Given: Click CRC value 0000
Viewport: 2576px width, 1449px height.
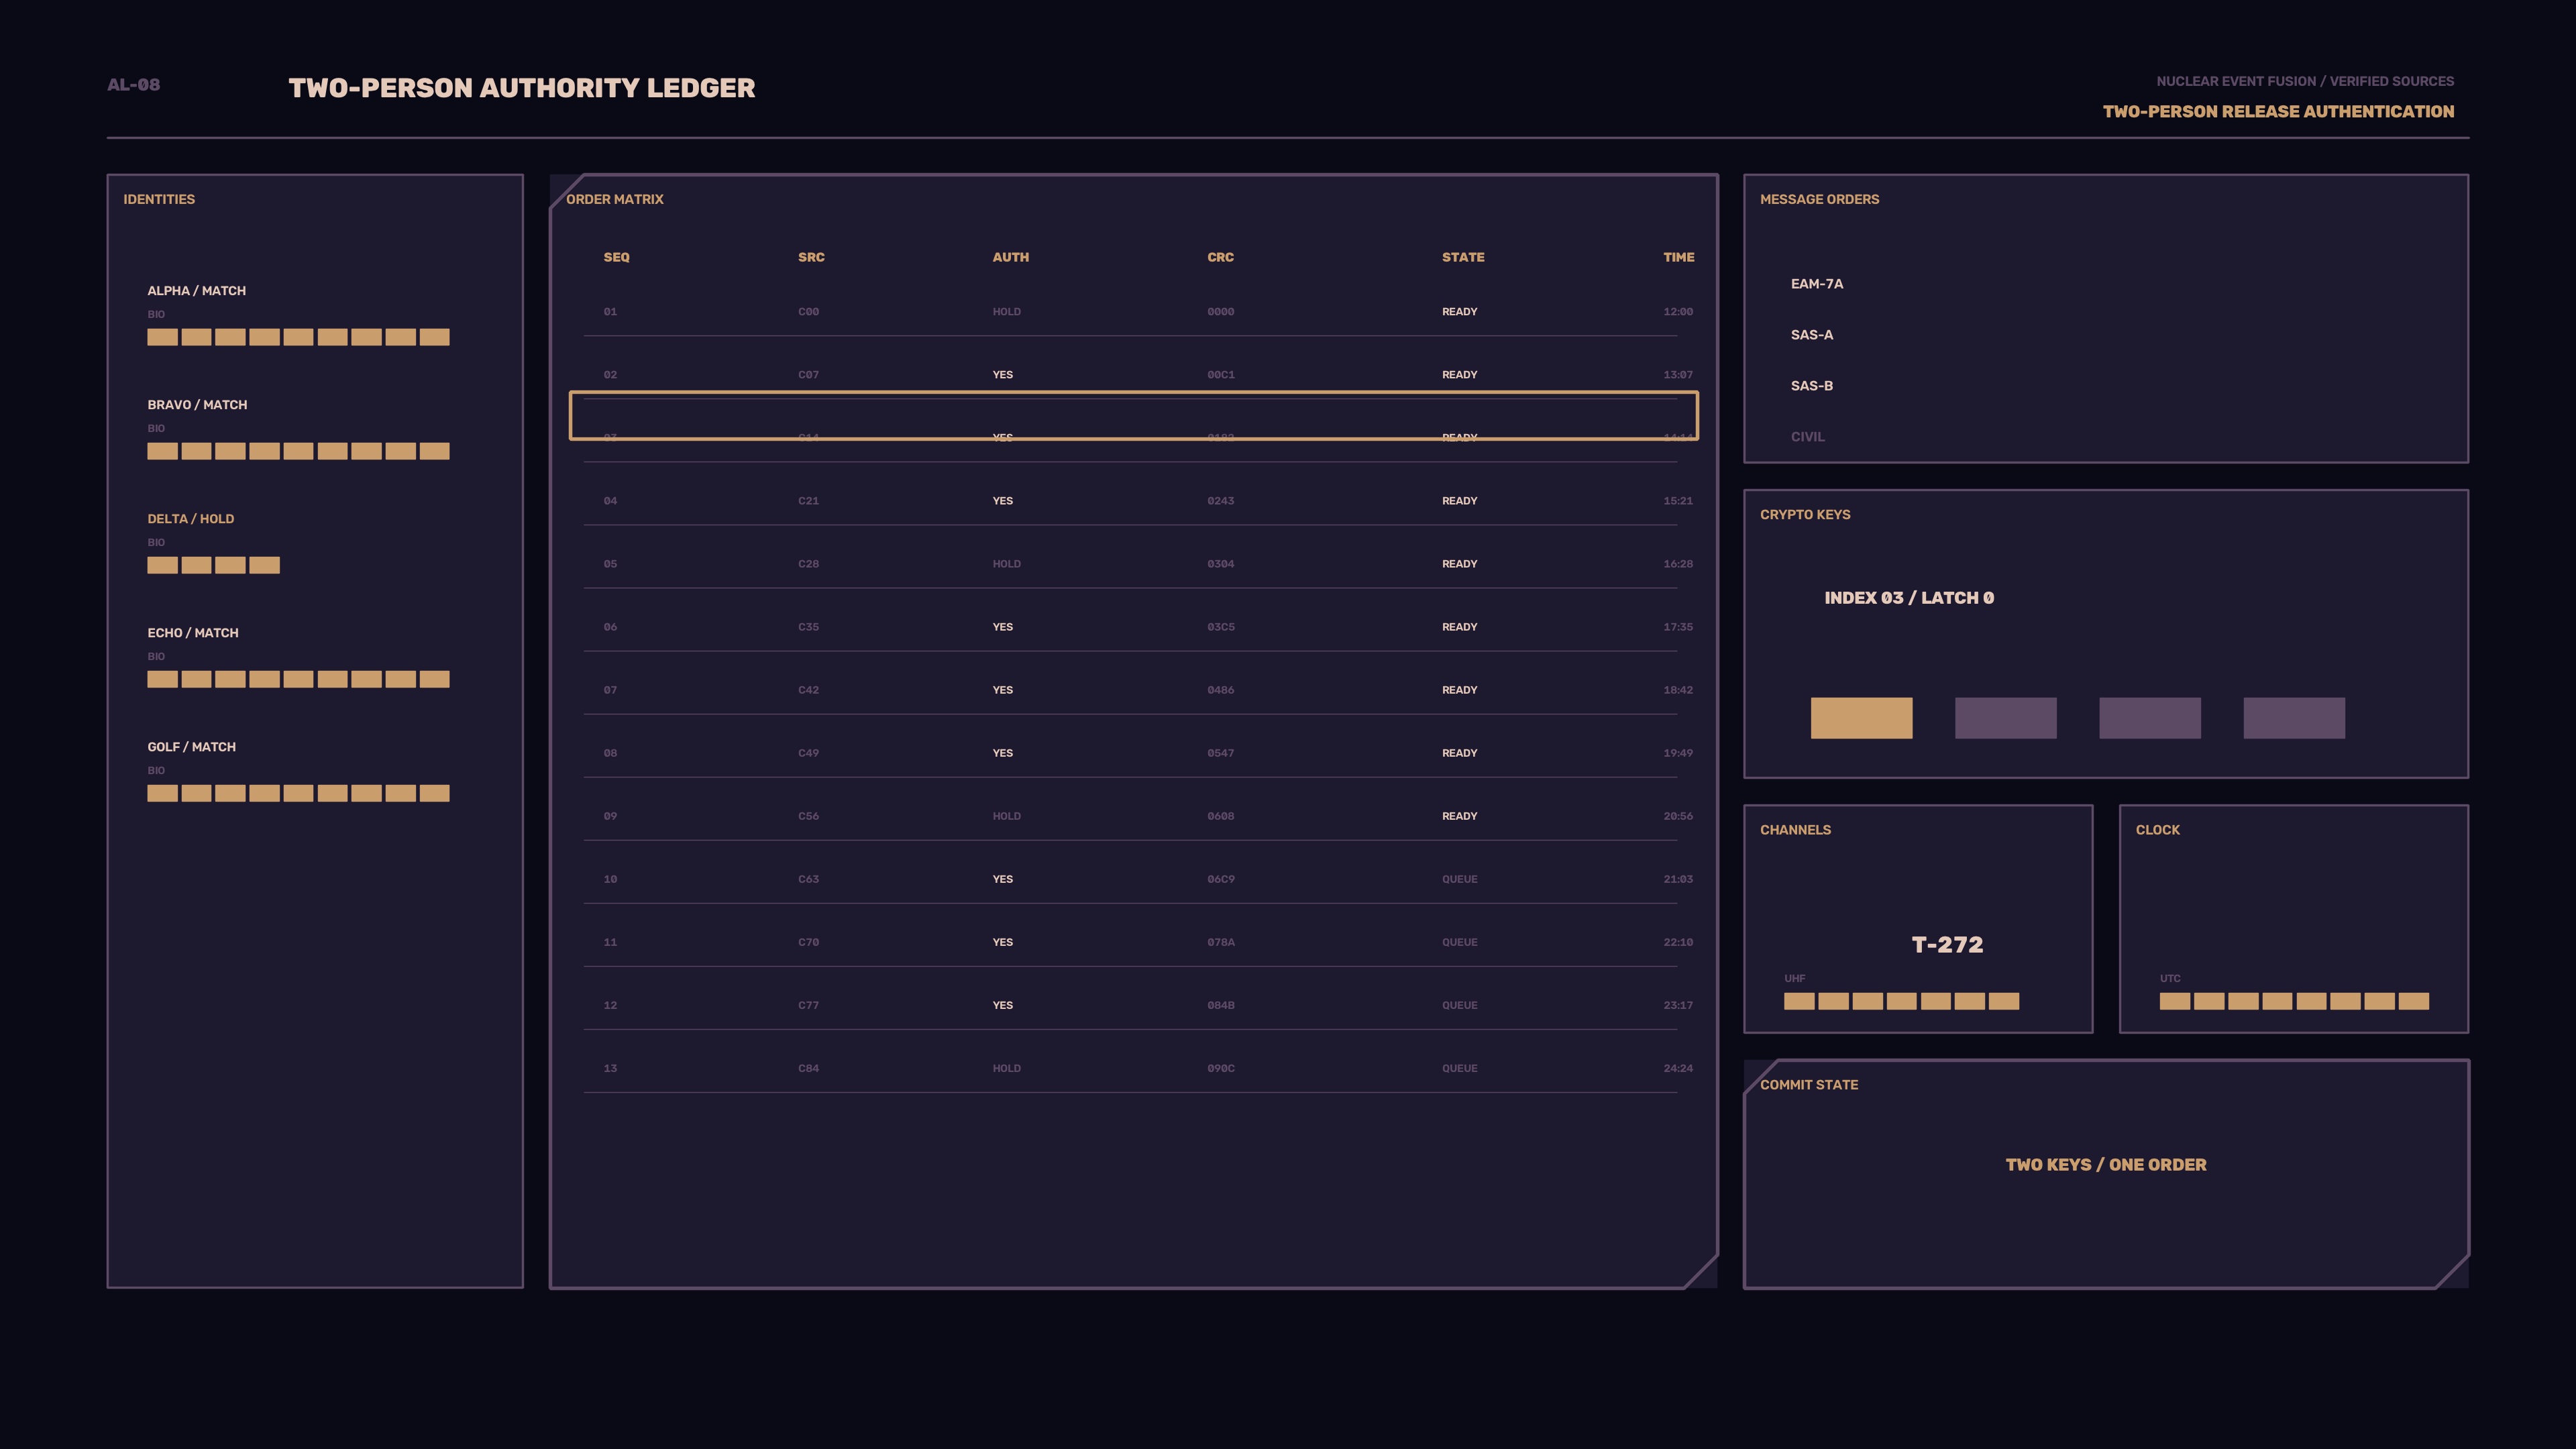Looking at the screenshot, I should (x=1220, y=312).
